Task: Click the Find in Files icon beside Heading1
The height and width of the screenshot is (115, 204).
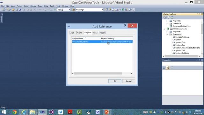Action: tap(74, 10)
